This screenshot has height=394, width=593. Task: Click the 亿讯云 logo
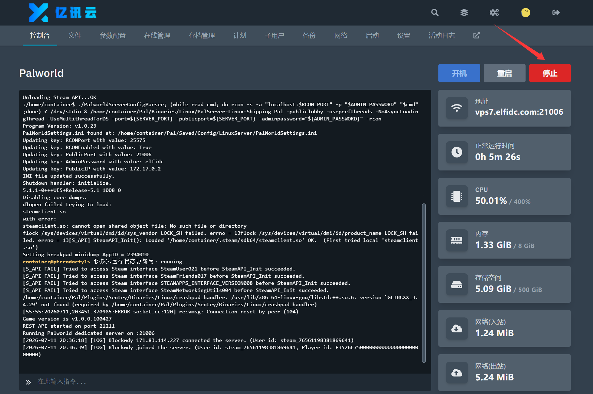coord(63,13)
